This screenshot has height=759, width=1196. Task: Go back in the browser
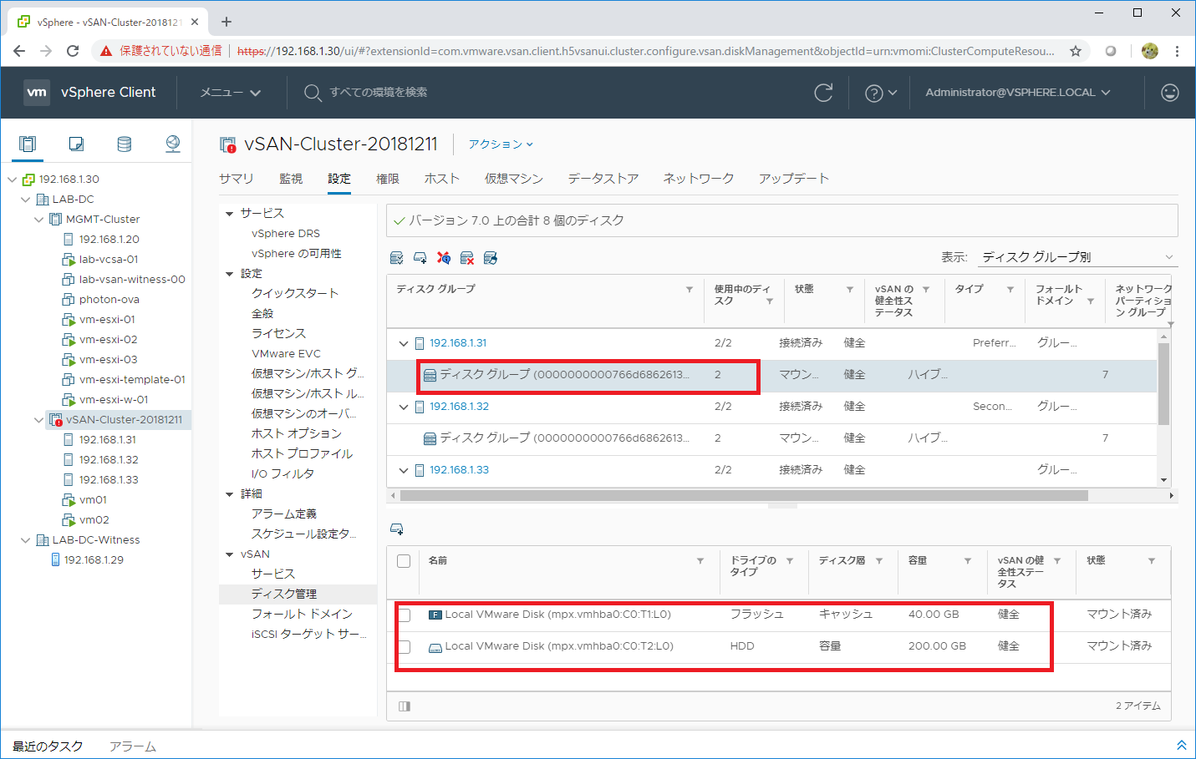19,51
